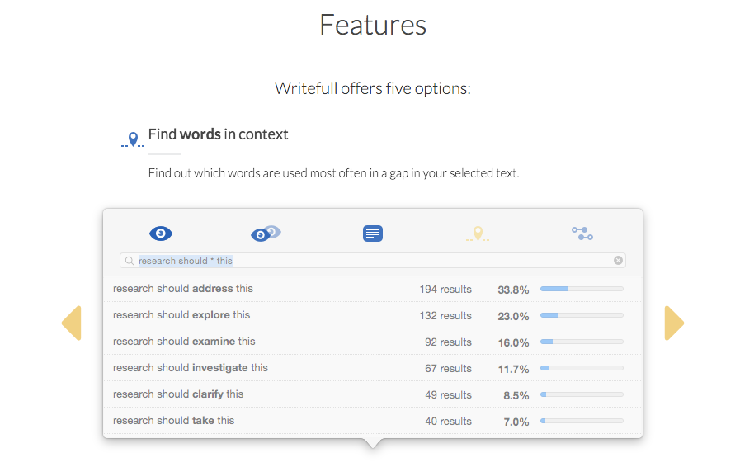Select the double eye comparison icon
Viewport: 754px width, 467px height.
tap(266, 233)
